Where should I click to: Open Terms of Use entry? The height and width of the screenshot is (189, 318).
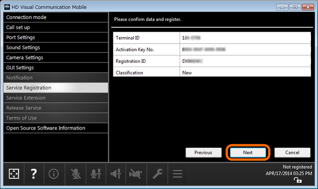pos(56,118)
